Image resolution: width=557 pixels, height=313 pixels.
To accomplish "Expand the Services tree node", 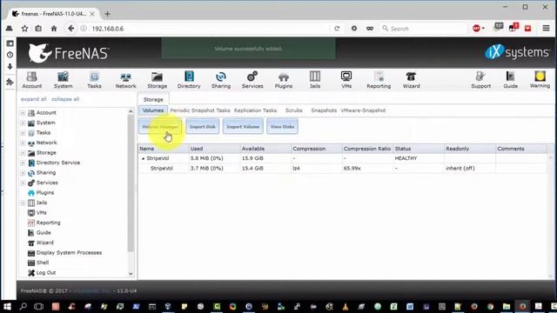I will (x=23, y=183).
